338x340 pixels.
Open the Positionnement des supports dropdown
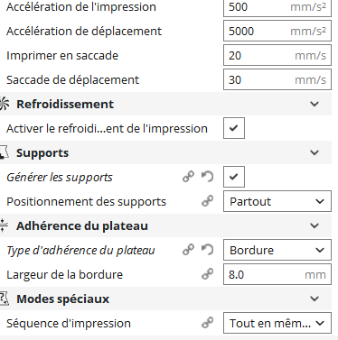[277, 201]
